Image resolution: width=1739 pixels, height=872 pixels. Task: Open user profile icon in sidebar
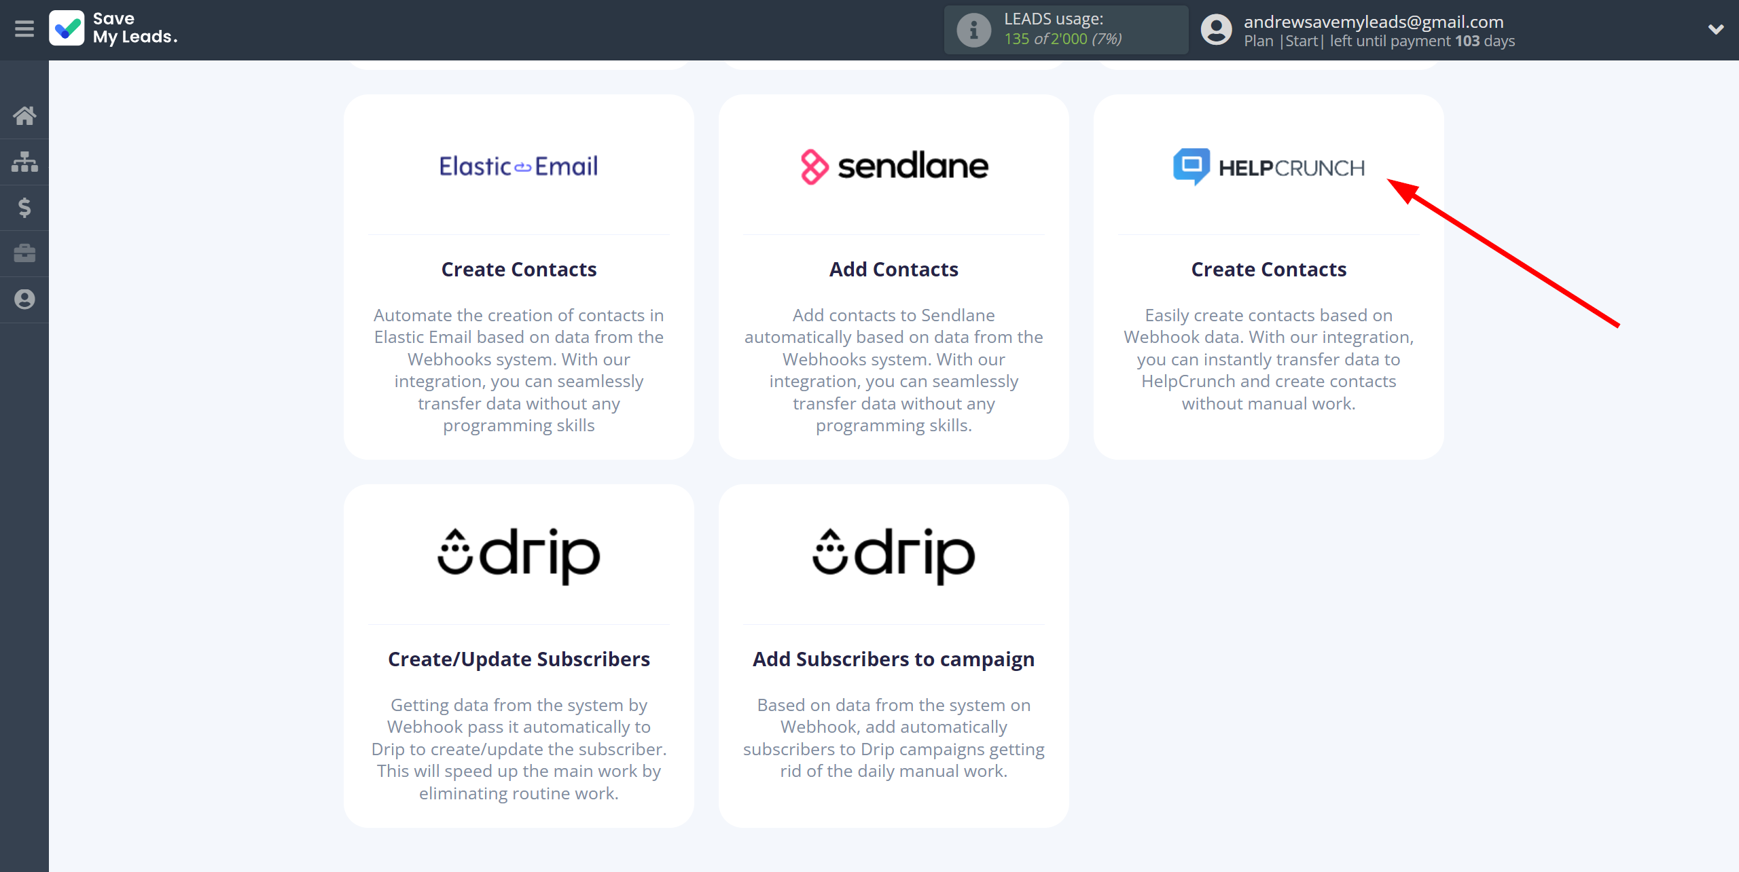pyautogui.click(x=24, y=299)
